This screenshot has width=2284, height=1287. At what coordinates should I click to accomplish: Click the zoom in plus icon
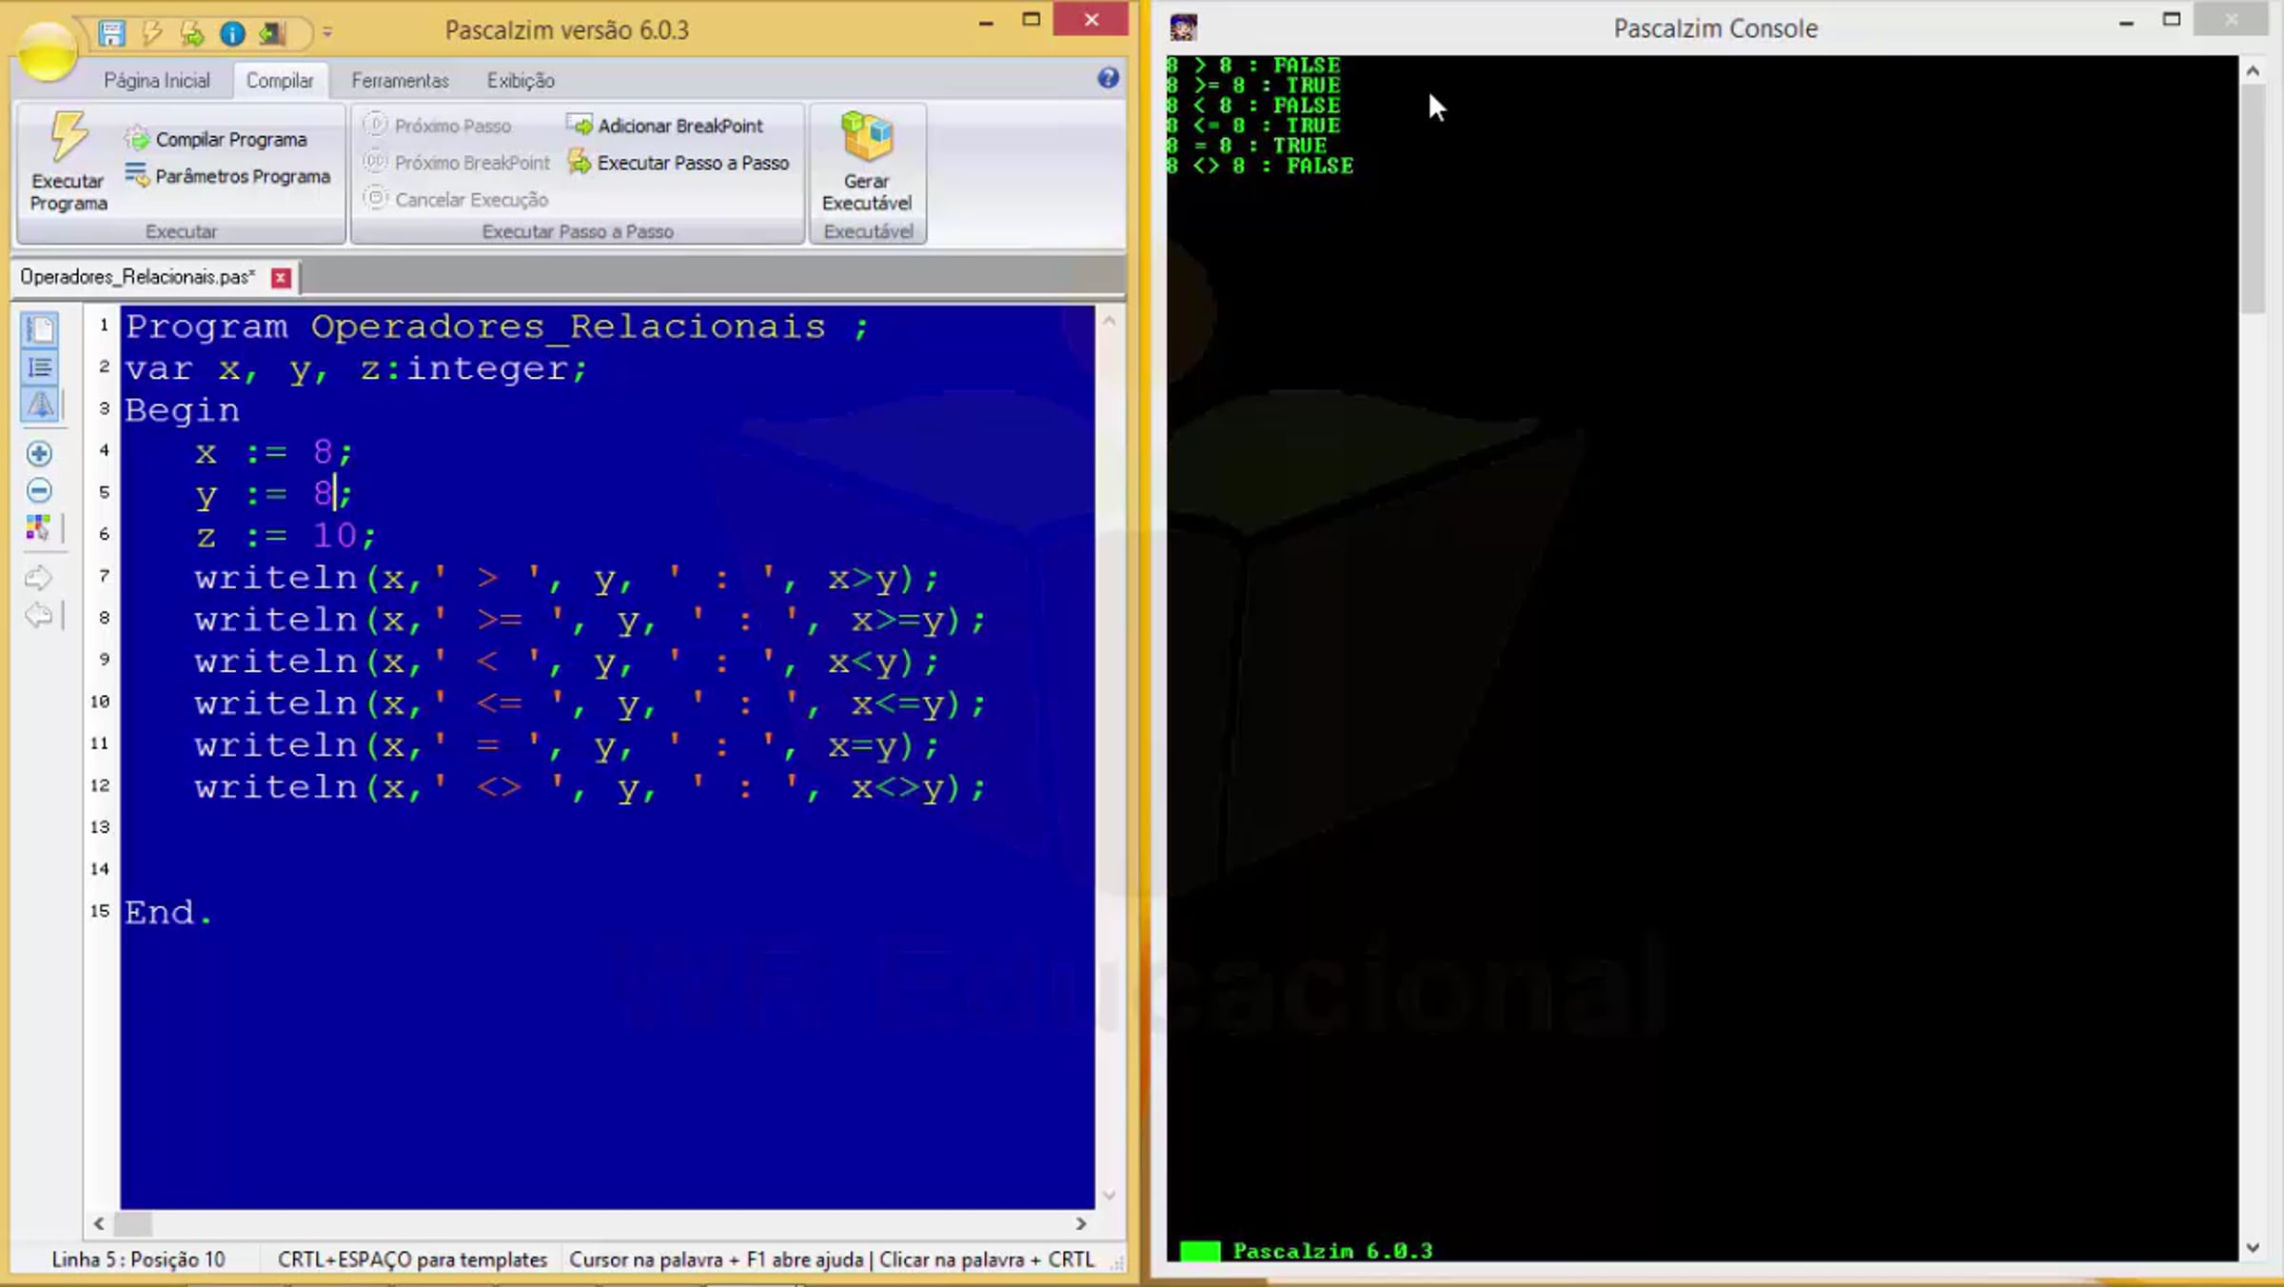(39, 454)
